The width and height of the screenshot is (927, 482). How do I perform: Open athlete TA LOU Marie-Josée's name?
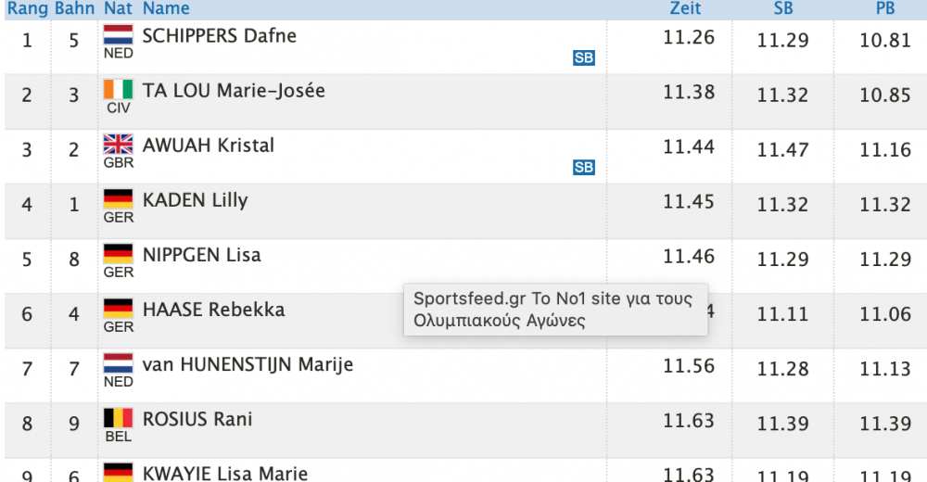pos(234,91)
